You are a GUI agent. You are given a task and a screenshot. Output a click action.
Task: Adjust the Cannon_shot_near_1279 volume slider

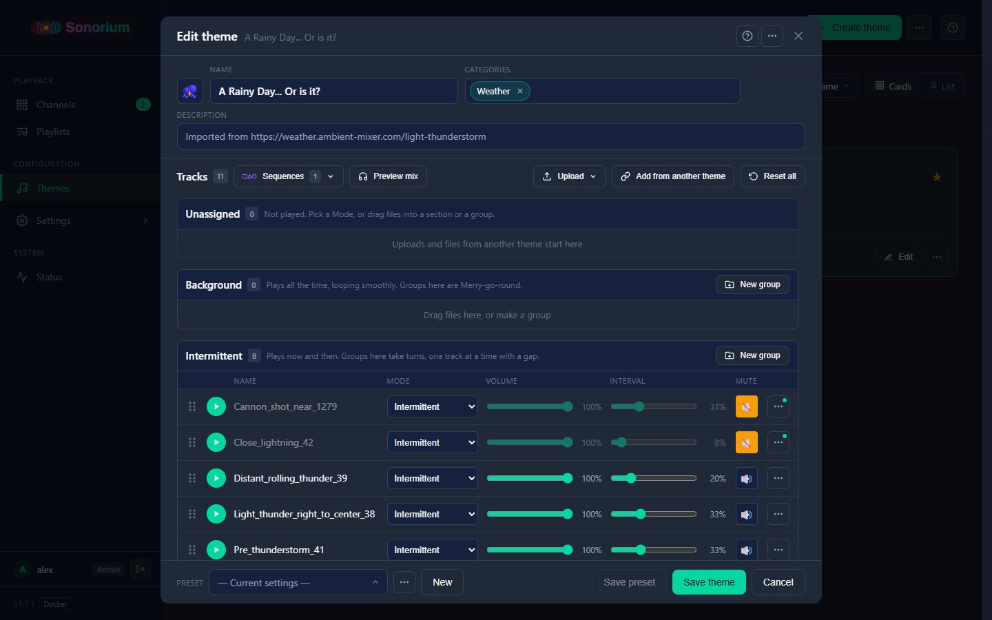pos(529,406)
